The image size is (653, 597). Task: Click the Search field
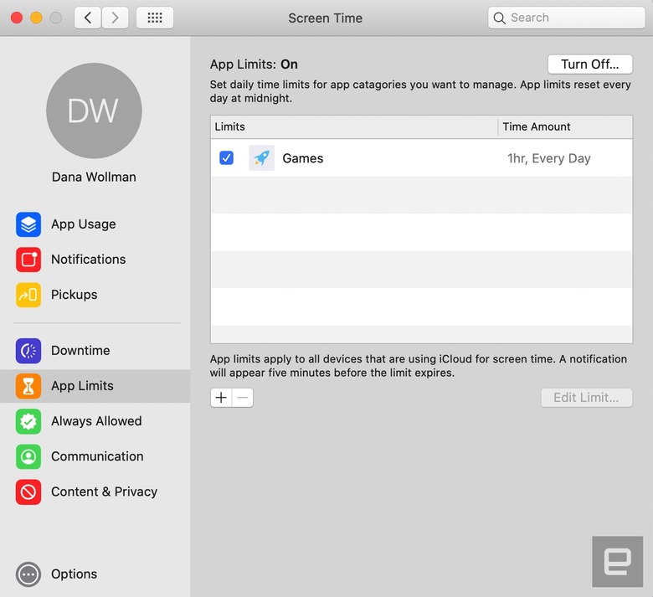pyautogui.click(x=567, y=18)
